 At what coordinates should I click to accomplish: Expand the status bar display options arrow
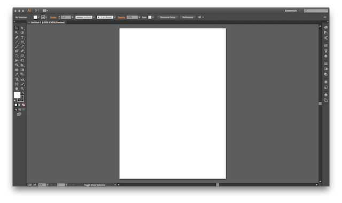pyautogui.click(x=115, y=185)
